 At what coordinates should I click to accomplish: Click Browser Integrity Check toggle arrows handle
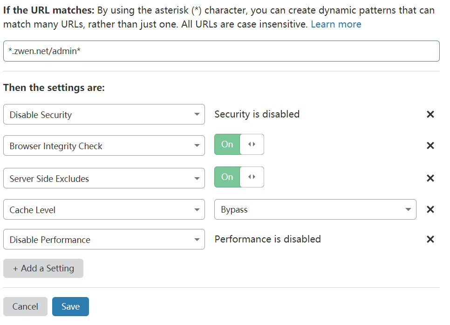point(252,145)
